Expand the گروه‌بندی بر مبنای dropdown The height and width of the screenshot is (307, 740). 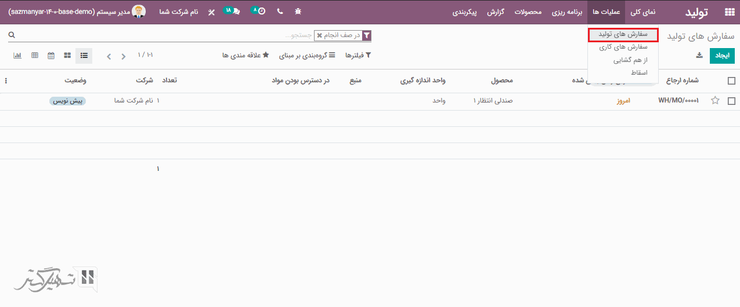pos(304,56)
